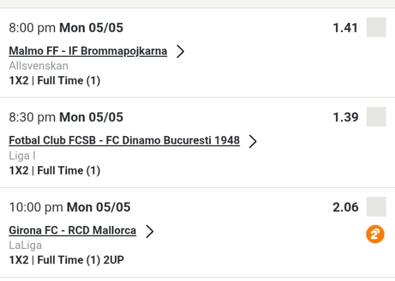Select the Fotbal Club FCSB match checkbox

coord(376,117)
